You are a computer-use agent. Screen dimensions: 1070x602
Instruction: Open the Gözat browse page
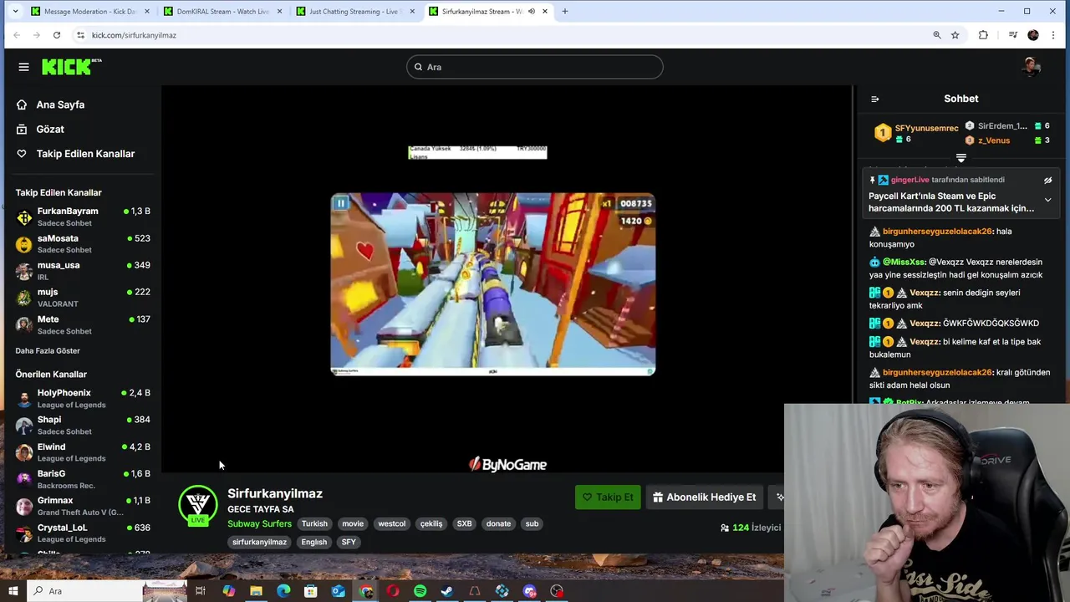pyautogui.click(x=50, y=129)
